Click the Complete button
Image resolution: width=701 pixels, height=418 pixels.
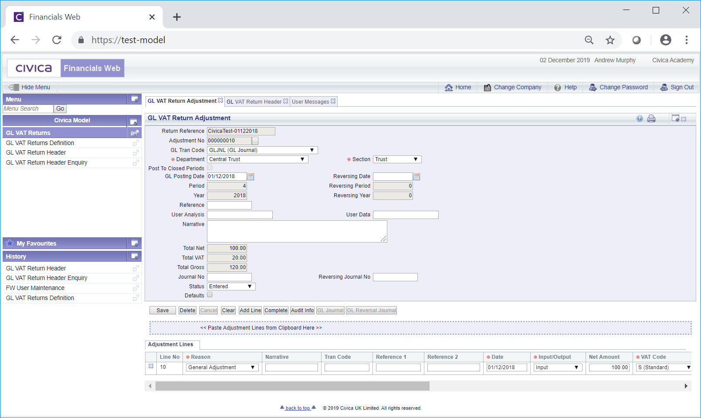[276, 310]
